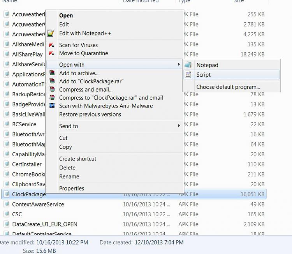The image size is (292, 254).
Task: Click the 16,051 KB size cell
Action: (253, 194)
